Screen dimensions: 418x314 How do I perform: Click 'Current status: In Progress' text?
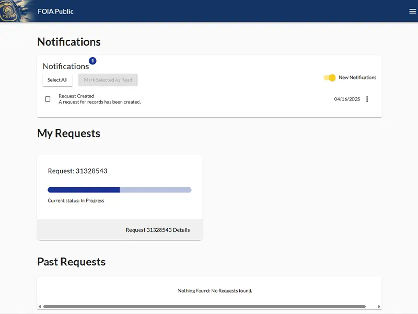[76, 200]
